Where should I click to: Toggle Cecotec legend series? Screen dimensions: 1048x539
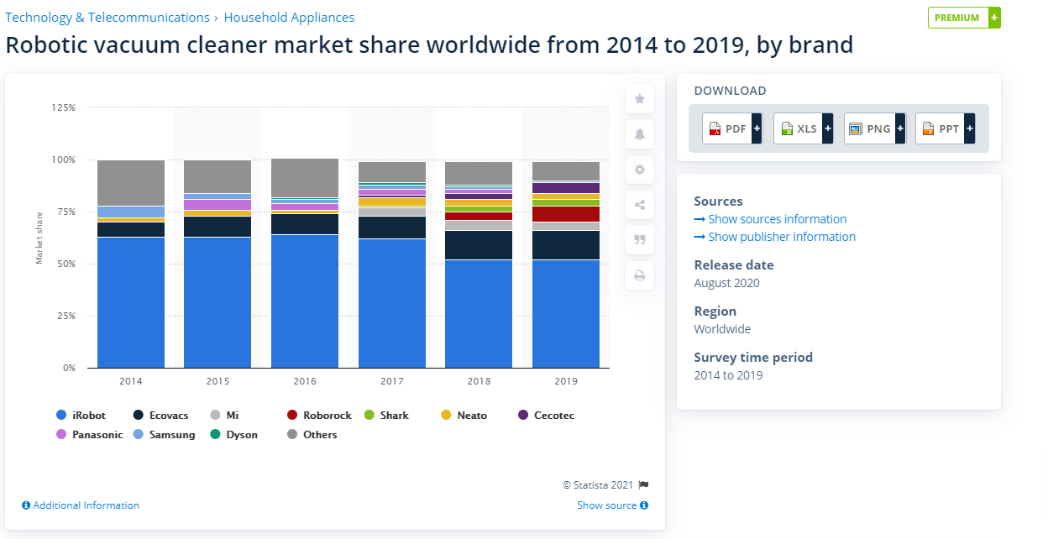(x=546, y=415)
